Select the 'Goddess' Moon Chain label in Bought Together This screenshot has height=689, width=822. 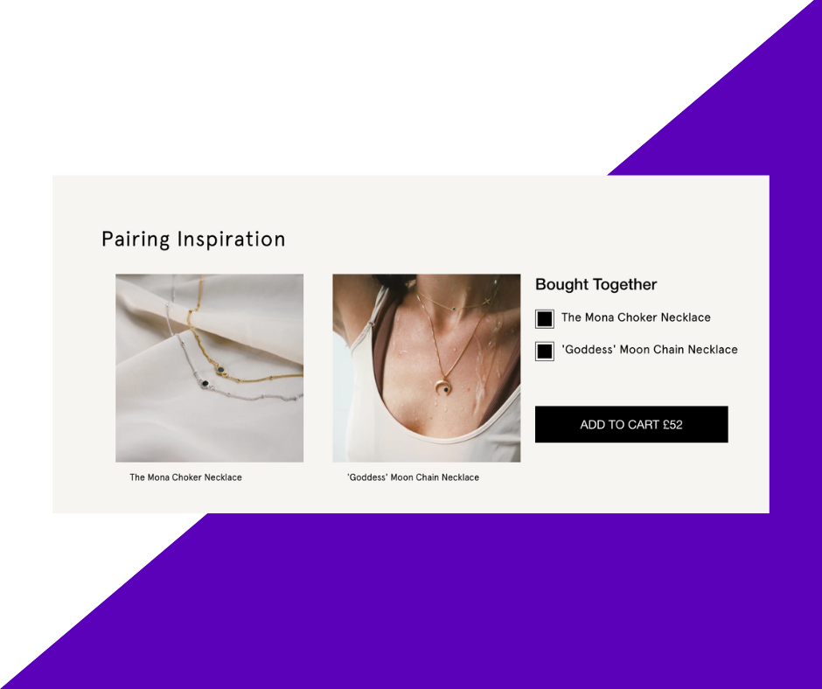tap(650, 350)
